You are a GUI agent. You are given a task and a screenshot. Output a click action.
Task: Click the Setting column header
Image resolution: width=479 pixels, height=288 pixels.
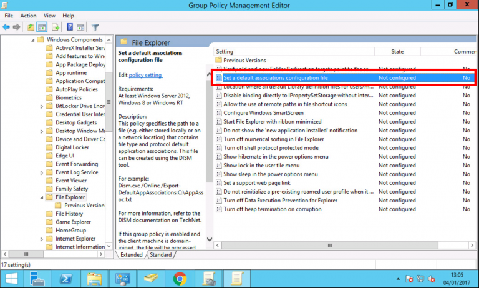[x=294, y=51]
